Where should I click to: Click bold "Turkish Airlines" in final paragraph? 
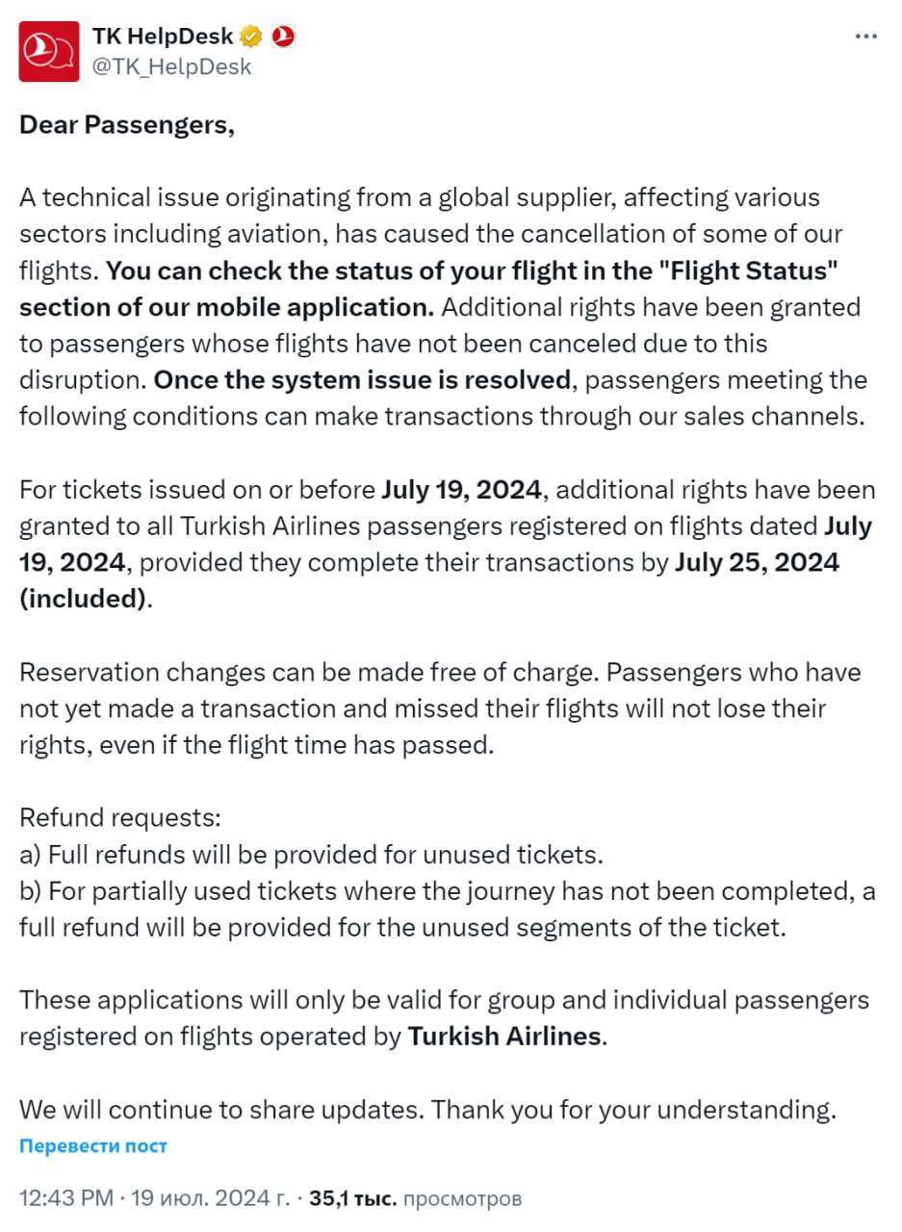(x=504, y=1037)
